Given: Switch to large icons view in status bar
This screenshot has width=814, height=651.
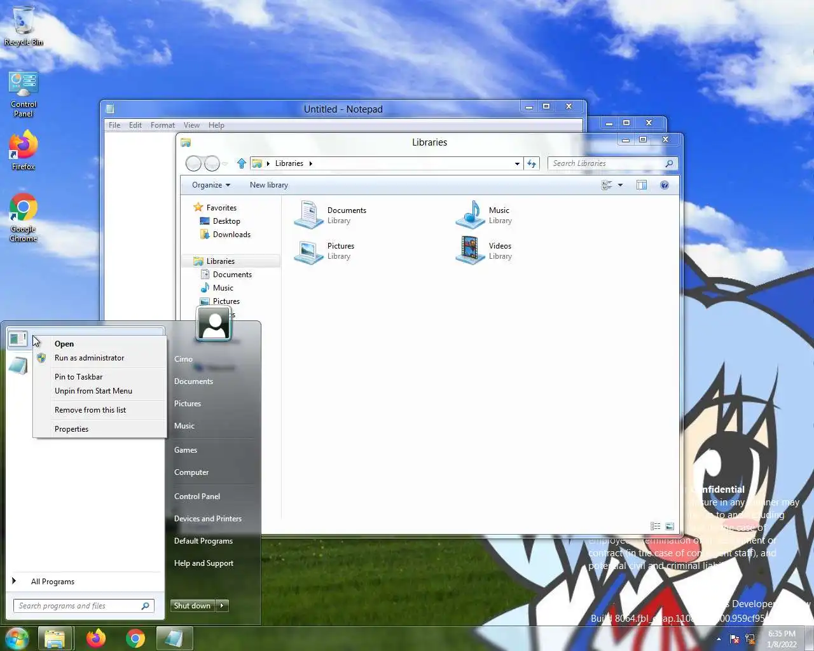Looking at the screenshot, I should pyautogui.click(x=670, y=526).
